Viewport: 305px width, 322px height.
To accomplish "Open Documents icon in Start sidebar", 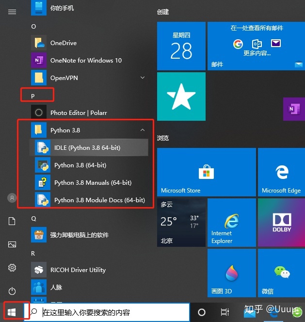I will 12,221.
